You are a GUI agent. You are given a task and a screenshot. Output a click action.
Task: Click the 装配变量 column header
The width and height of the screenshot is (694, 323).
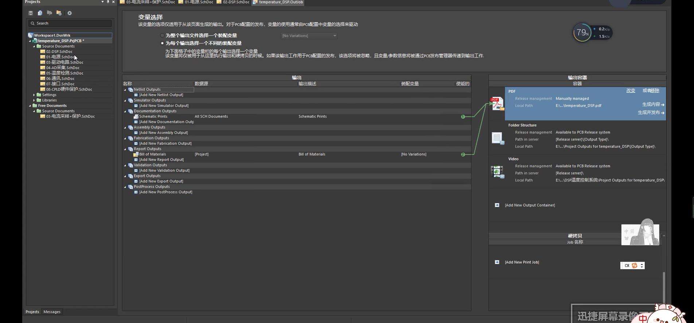(x=410, y=84)
